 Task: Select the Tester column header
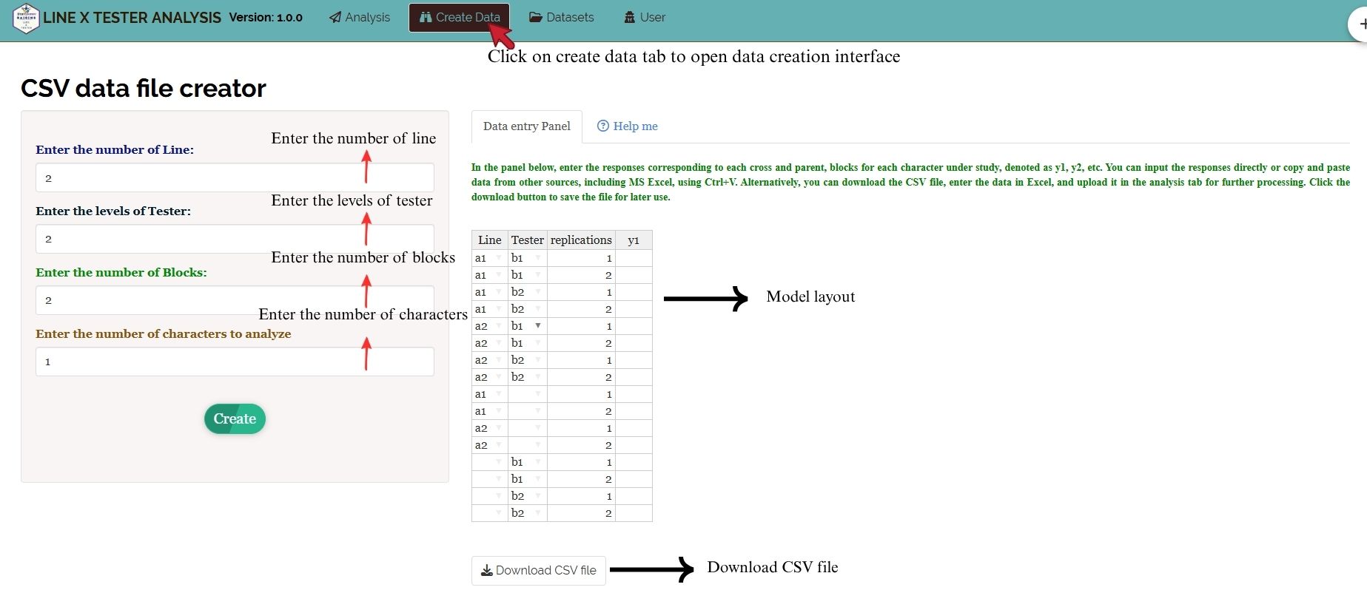[x=528, y=240]
